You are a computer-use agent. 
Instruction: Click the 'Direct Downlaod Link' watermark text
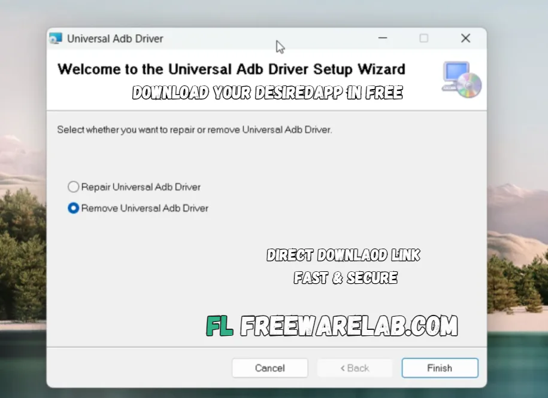point(343,255)
